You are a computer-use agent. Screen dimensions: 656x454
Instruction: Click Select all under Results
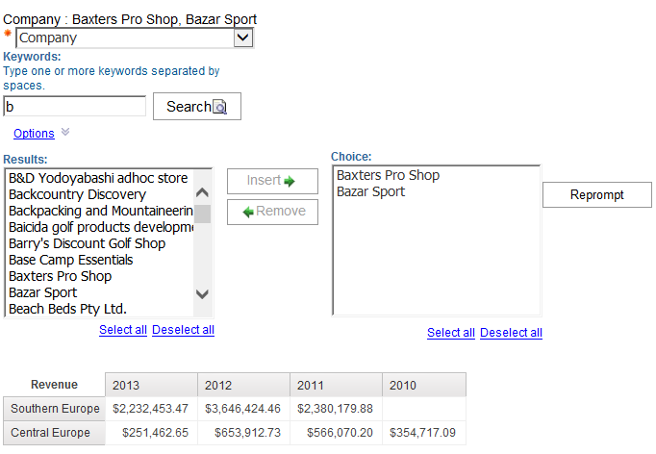coord(123,330)
